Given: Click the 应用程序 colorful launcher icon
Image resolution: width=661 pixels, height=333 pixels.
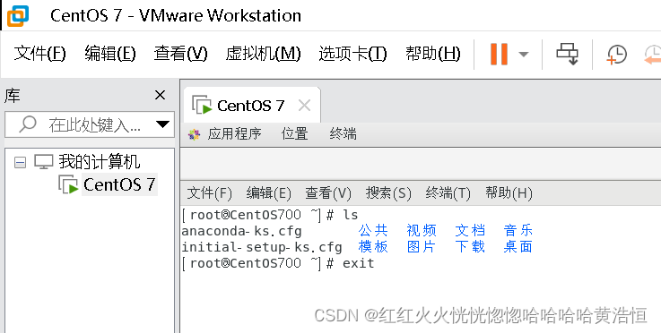Looking at the screenshot, I should pyautogui.click(x=194, y=134).
